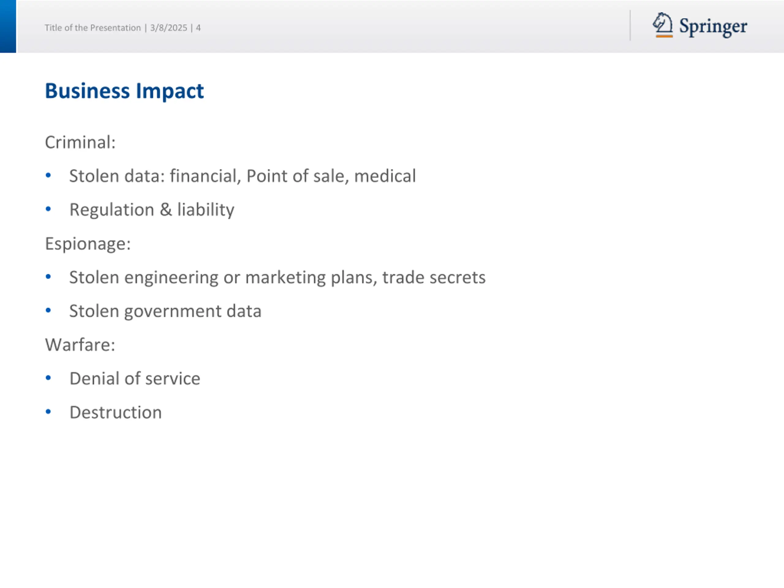
Task: Click the Springer wordmark text
Action: (x=713, y=27)
